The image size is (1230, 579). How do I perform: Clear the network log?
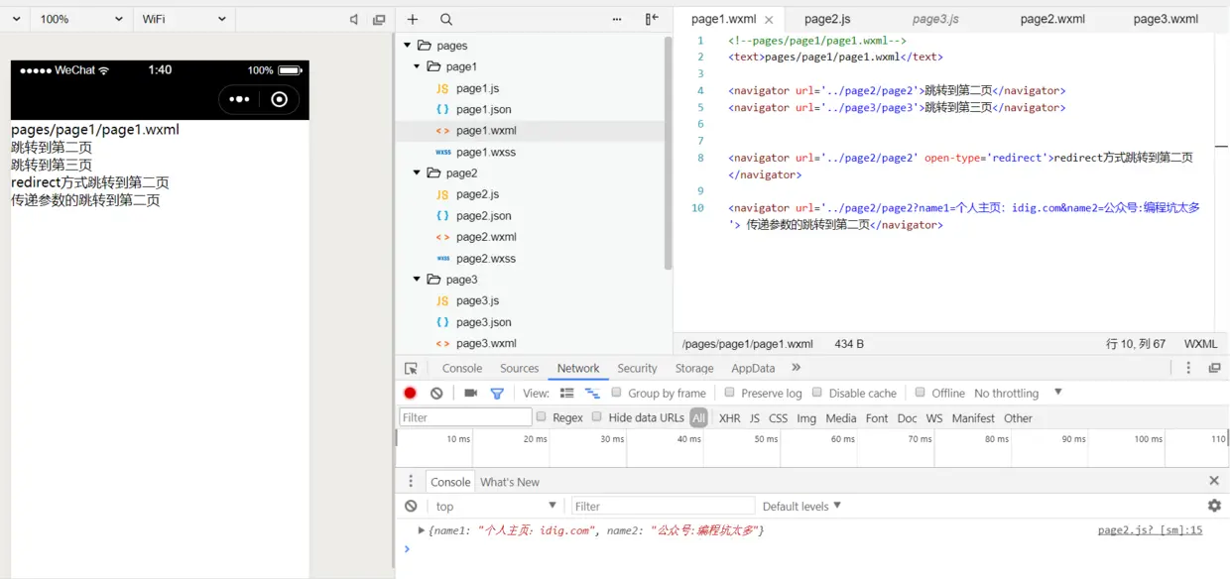click(436, 394)
